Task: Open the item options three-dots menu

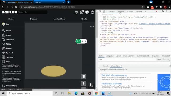Action: point(92,27)
